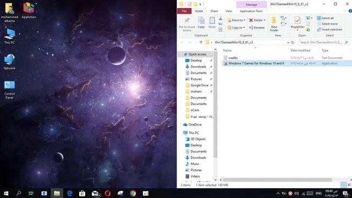
Task: Click the Properties checkmark icon in title bar
Action: click(190, 4)
